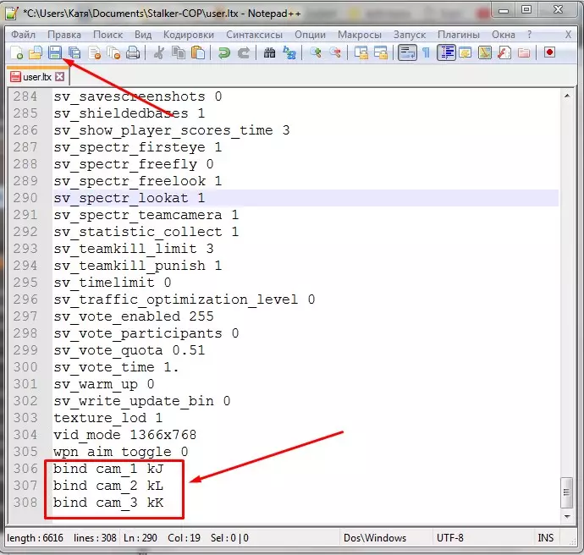Click the line bind cam_2 kL

click(x=108, y=486)
